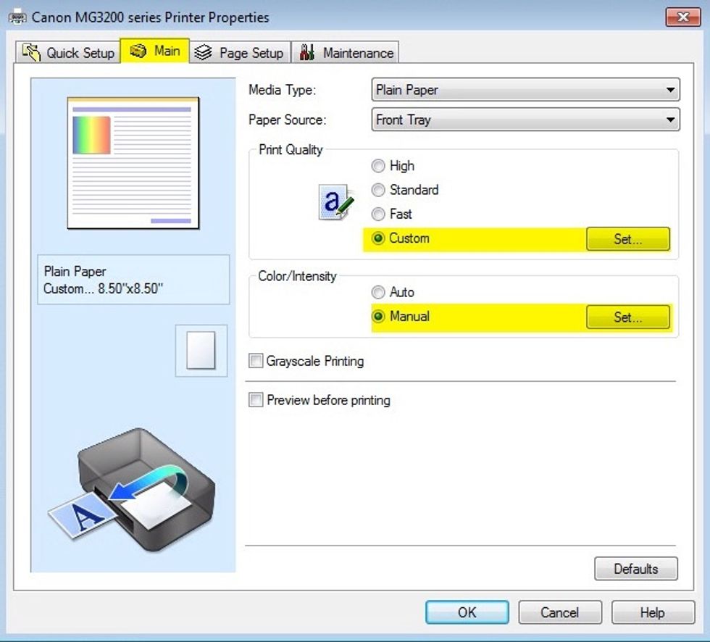This screenshot has width=710, height=642.
Task: Click the Defaults button
Action: 636,569
